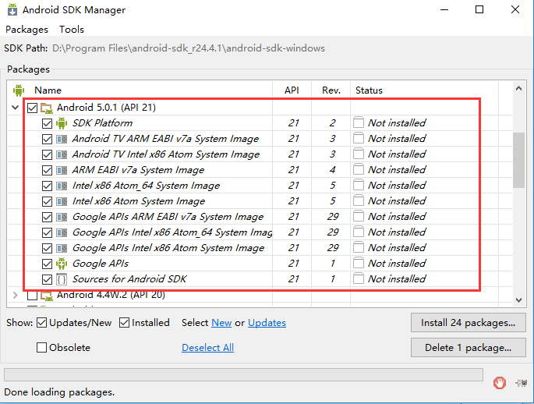Uncheck the Android 5.0.1 (API 21) group checkbox

[33, 108]
